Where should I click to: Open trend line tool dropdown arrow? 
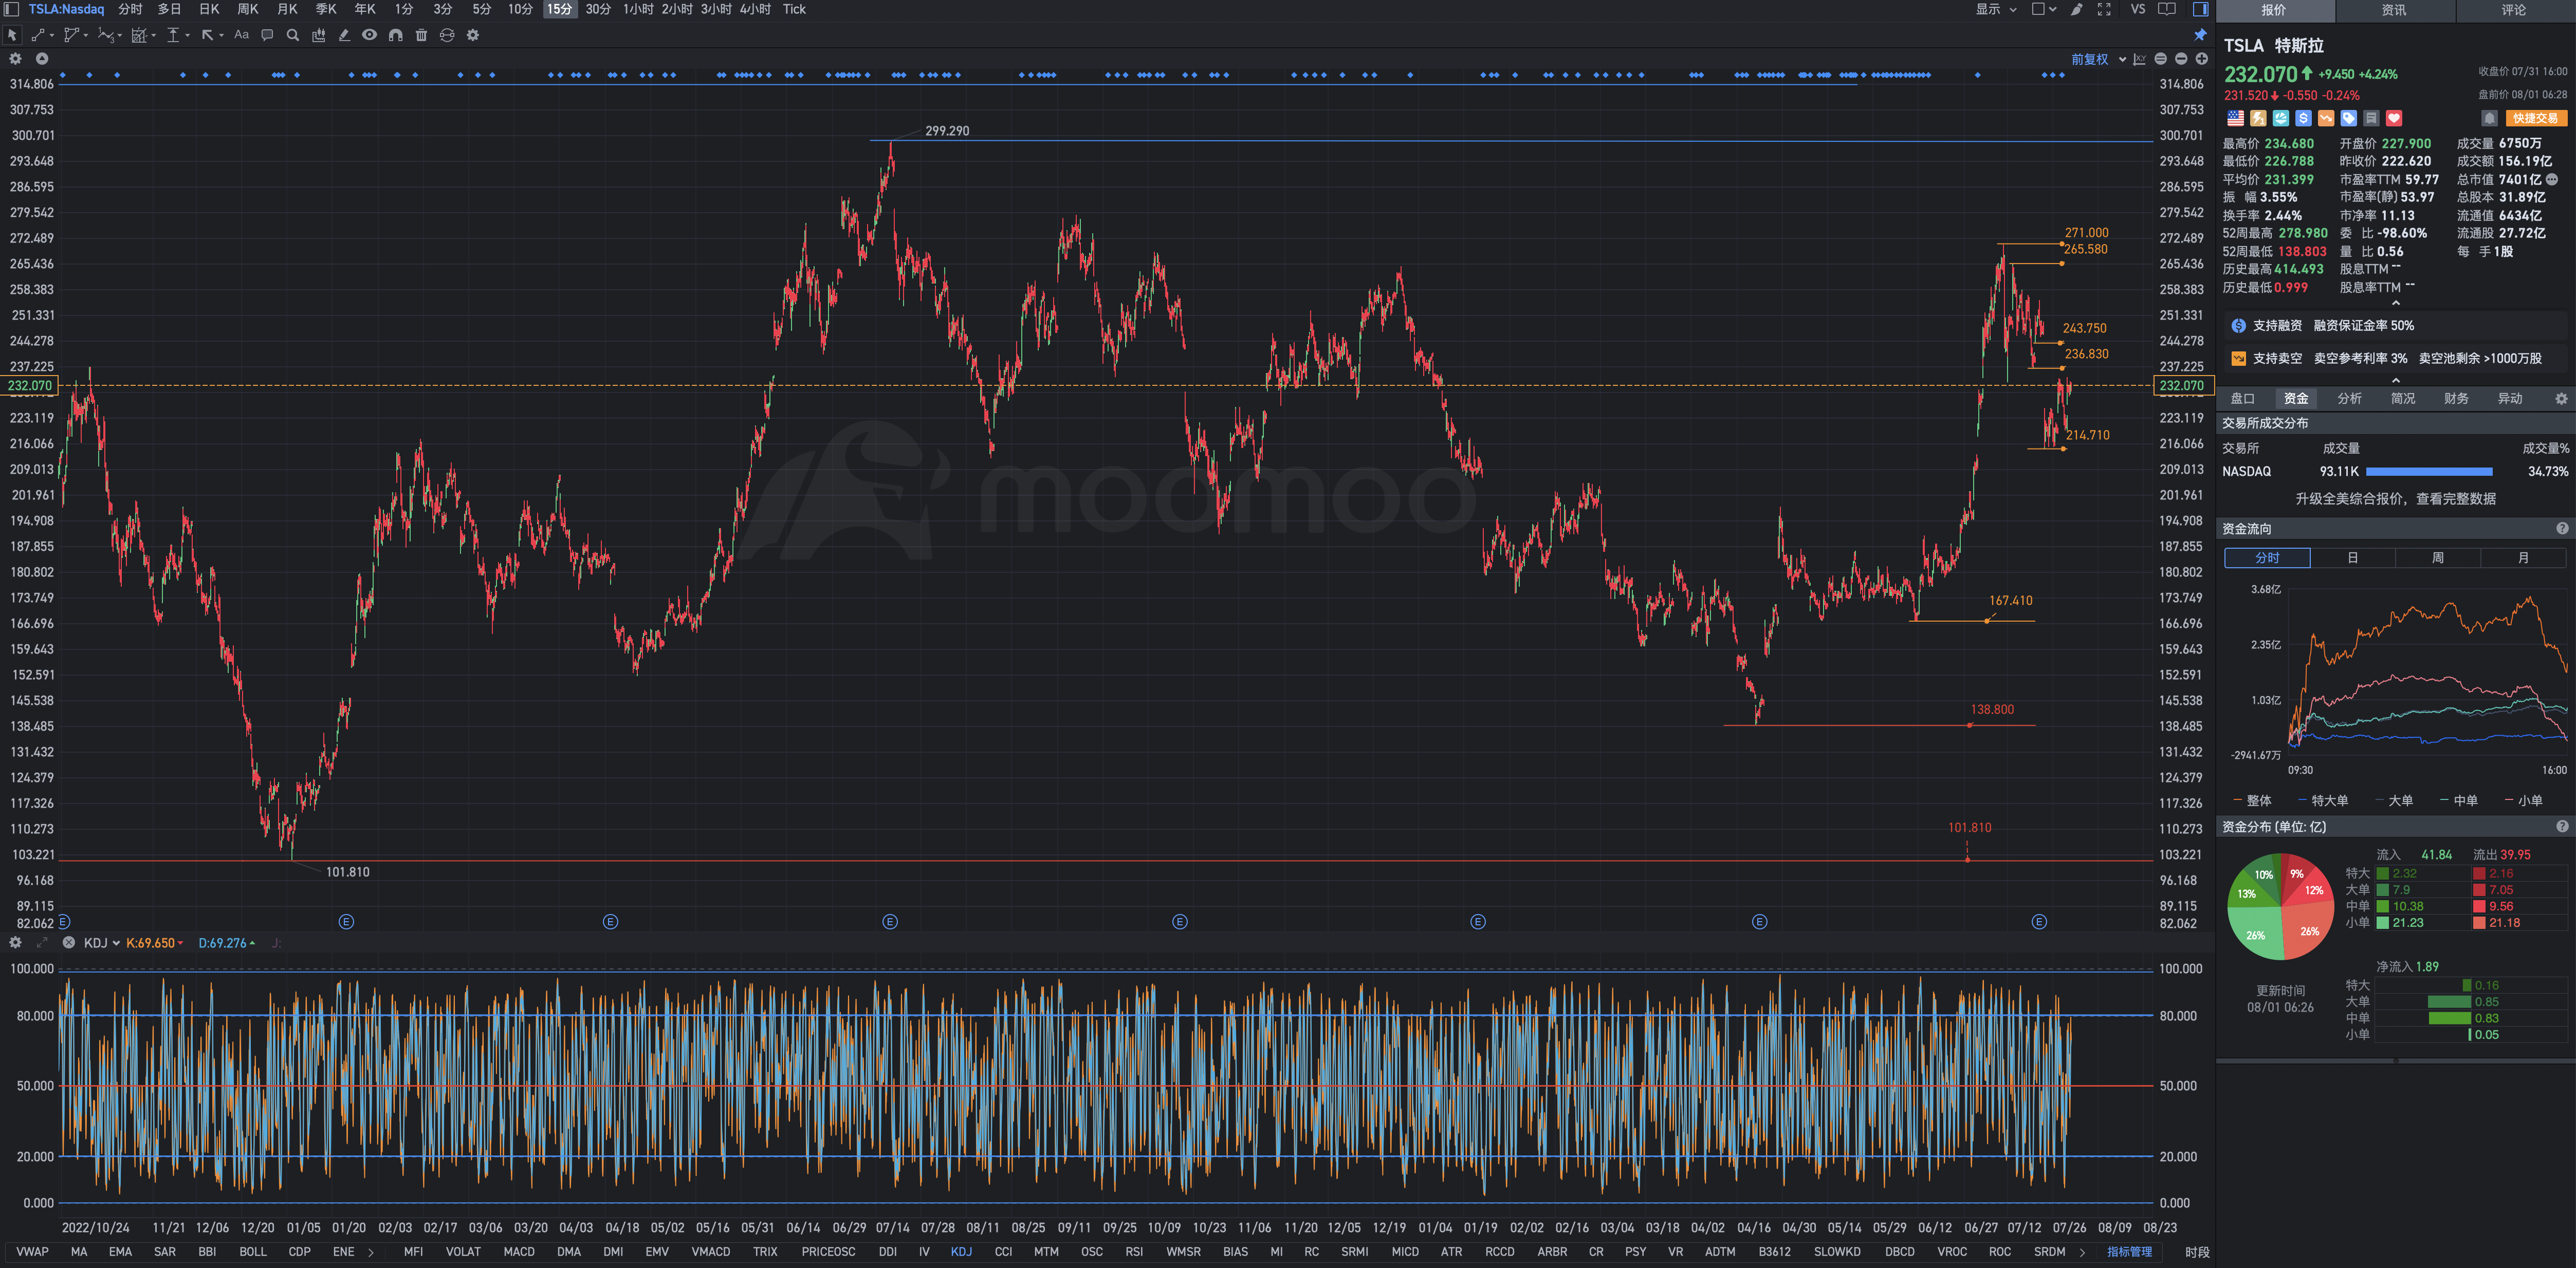pos(52,35)
